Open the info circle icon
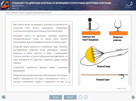Image resolution: width=136 pixels, height=101 pixels. click(x=86, y=97)
